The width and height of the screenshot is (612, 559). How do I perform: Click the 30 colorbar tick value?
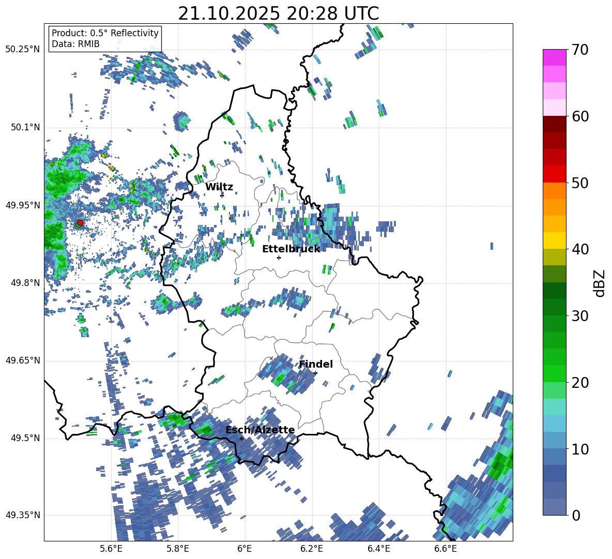(x=580, y=316)
